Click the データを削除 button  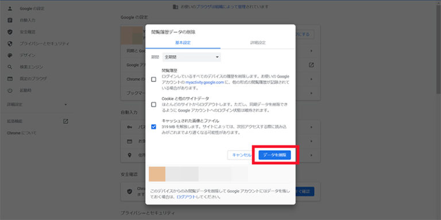tap(274, 155)
